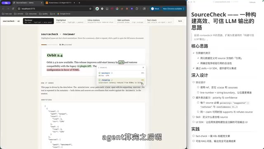This screenshot has width=264, height=149.
Task: Click the red TOML configuration claim
Action: click(x=63, y=70)
